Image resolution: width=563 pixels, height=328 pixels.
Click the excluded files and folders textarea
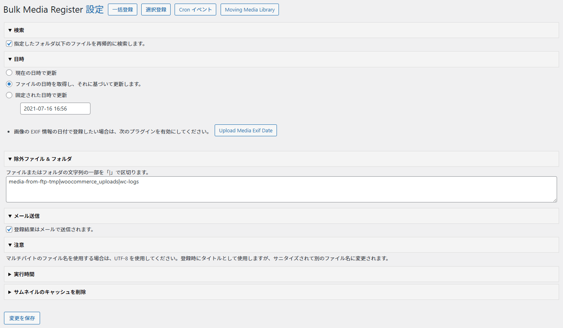[x=281, y=189]
